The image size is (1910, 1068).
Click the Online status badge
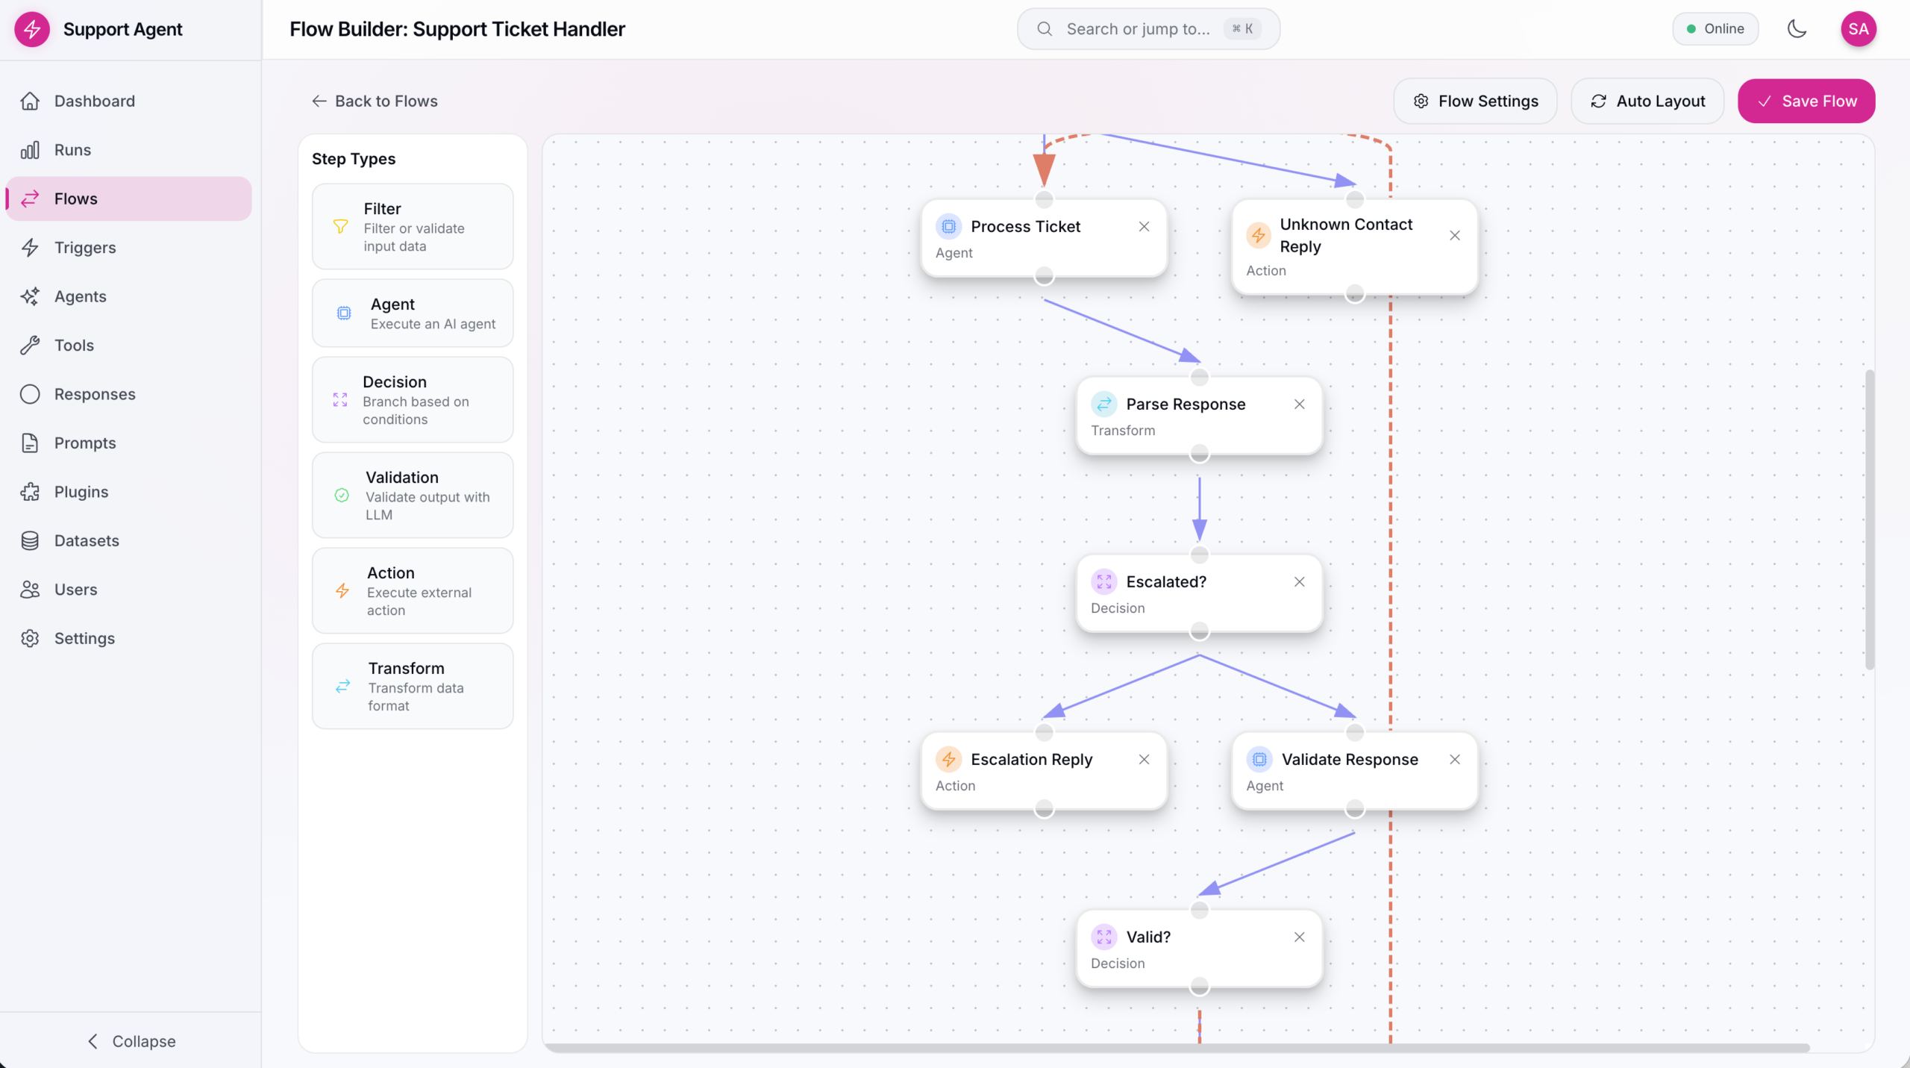click(1715, 29)
